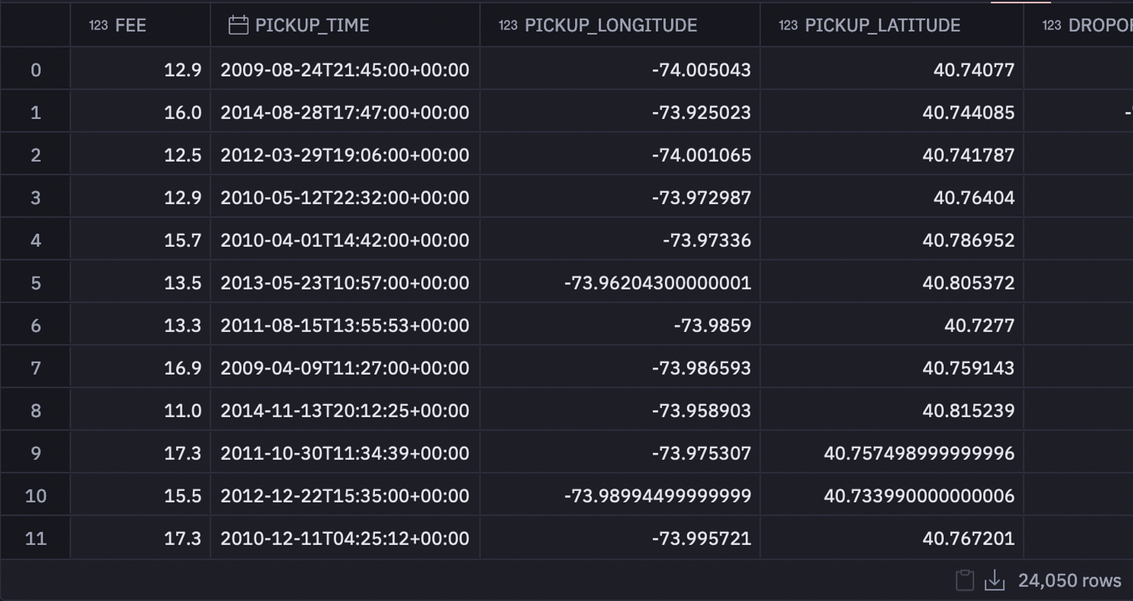The height and width of the screenshot is (601, 1133).
Task: Select row index 11
Action: point(36,538)
